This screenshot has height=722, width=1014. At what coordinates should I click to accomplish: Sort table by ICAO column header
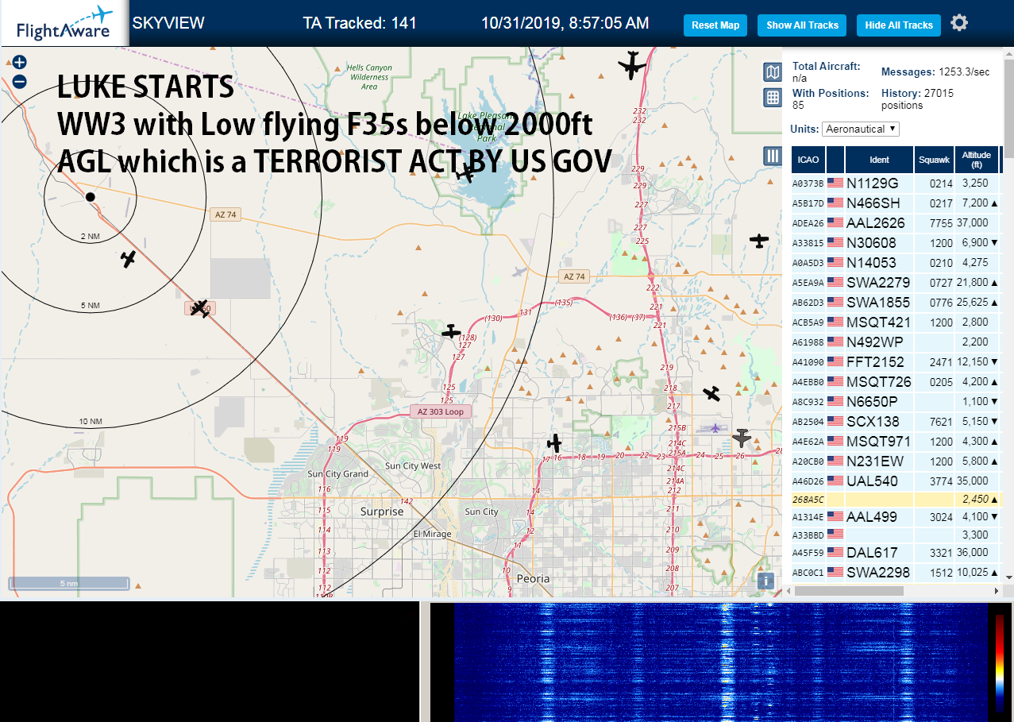point(808,160)
